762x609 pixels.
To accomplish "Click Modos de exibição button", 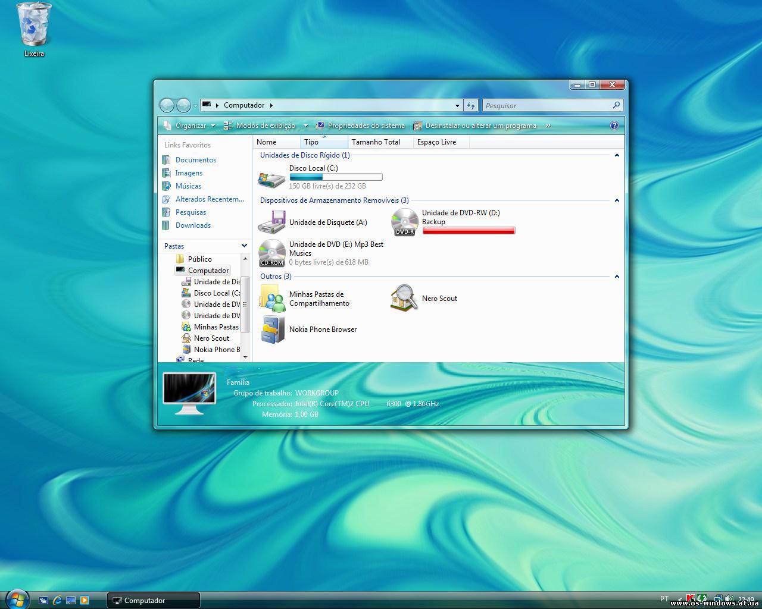I will click(x=260, y=125).
